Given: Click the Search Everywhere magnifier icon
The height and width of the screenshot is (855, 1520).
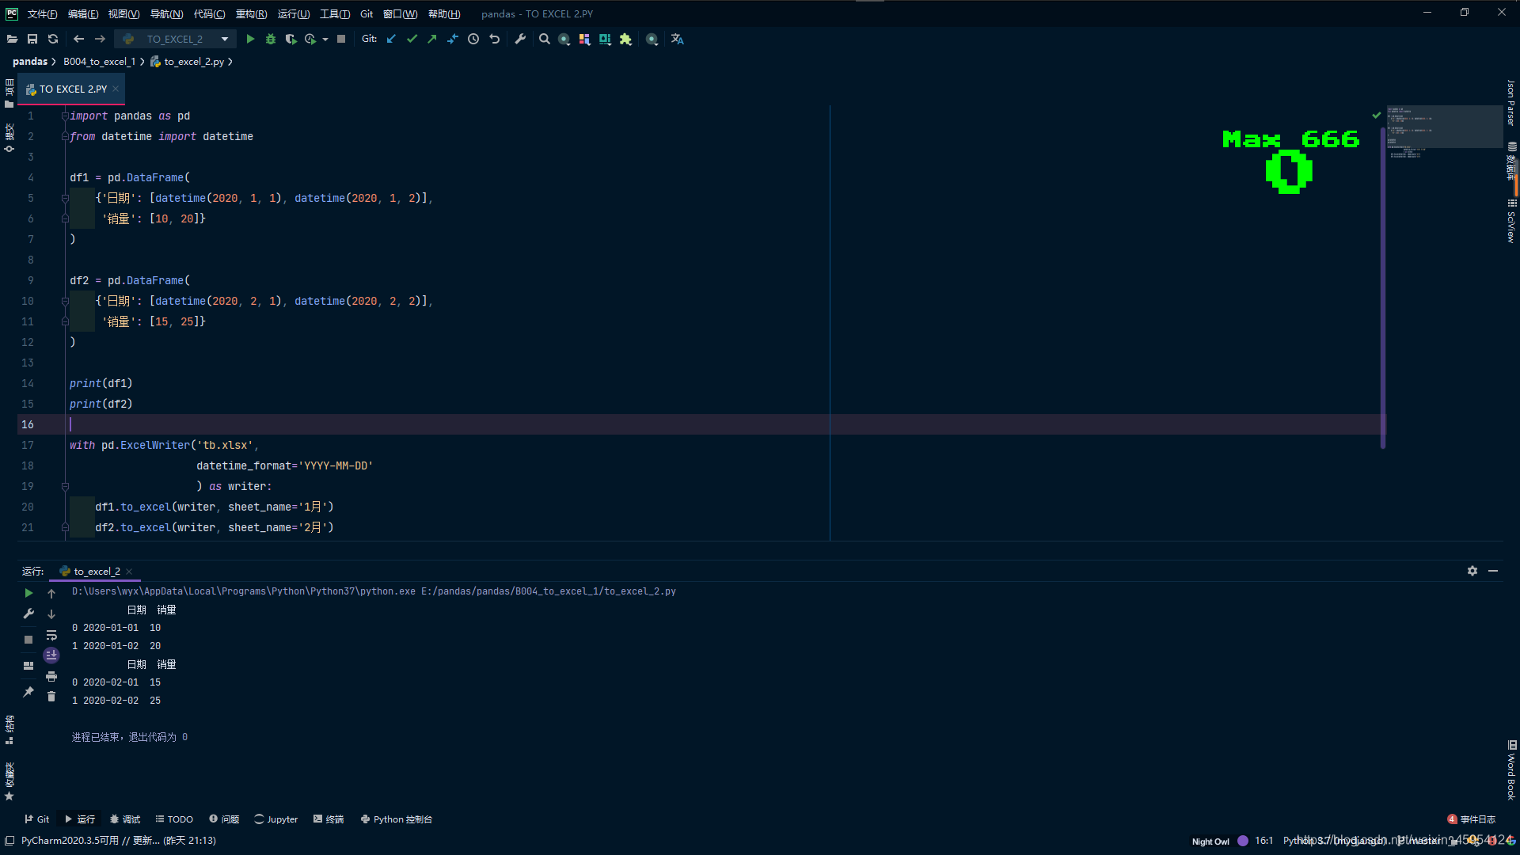Looking at the screenshot, I should coord(545,39).
